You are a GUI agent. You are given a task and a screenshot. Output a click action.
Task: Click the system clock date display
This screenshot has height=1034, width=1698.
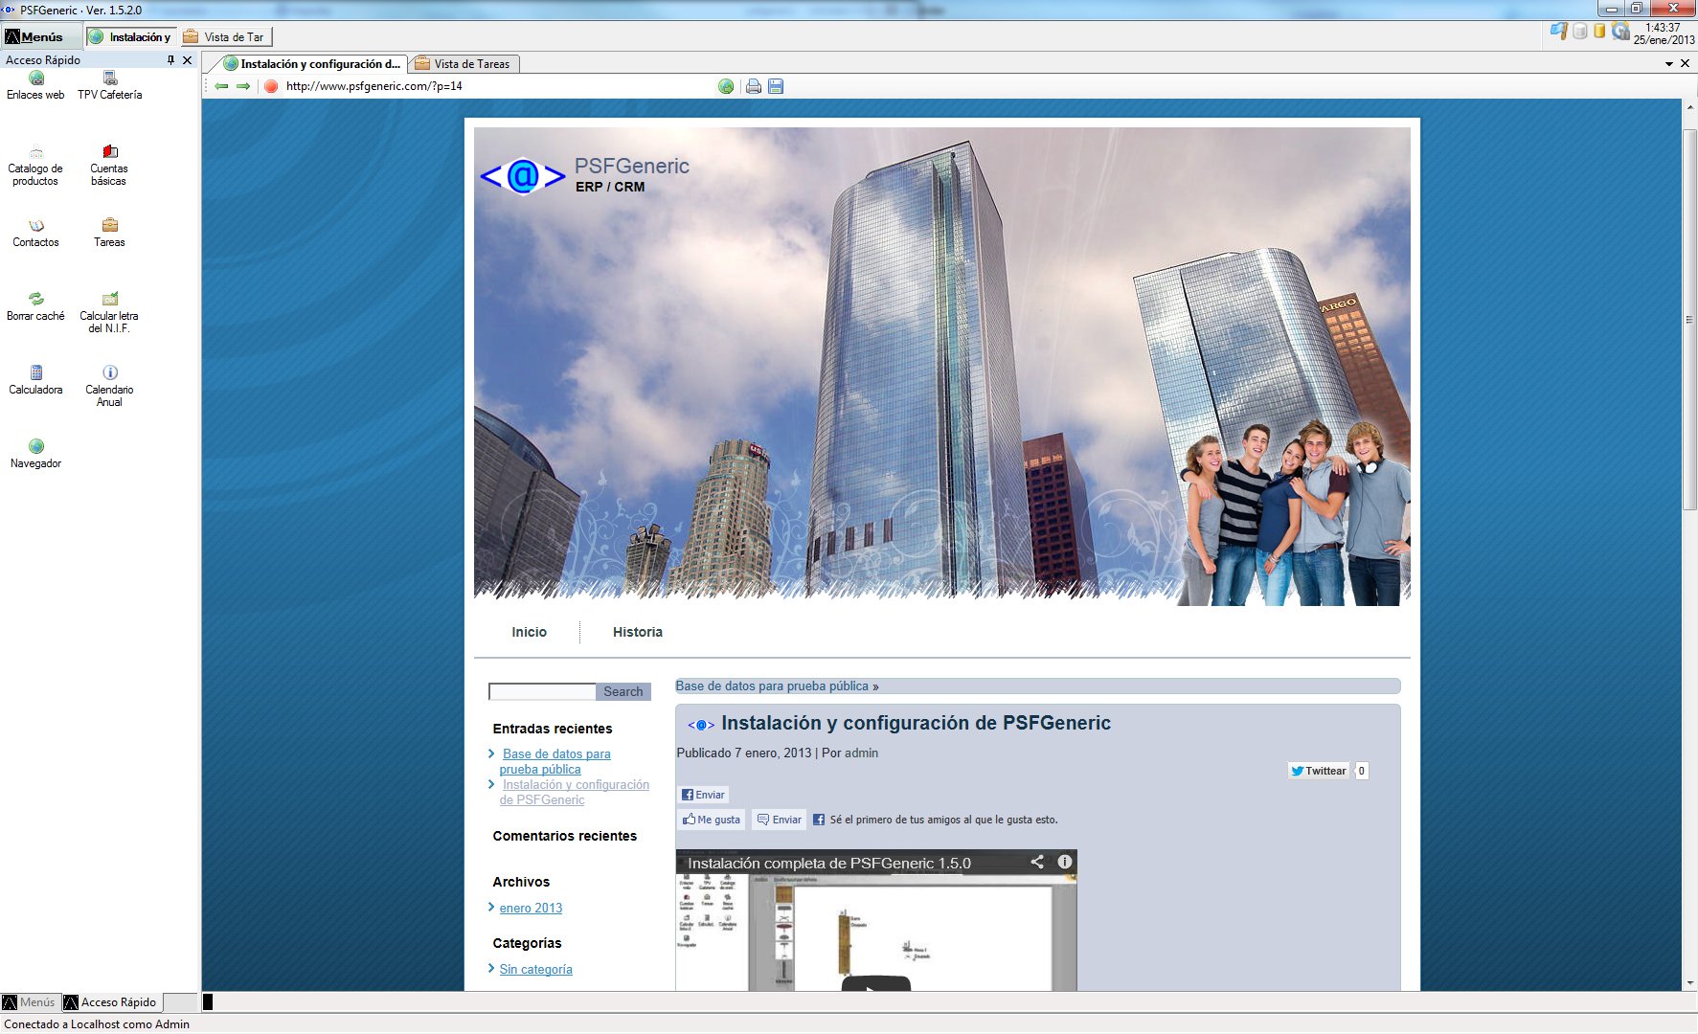click(x=1664, y=34)
